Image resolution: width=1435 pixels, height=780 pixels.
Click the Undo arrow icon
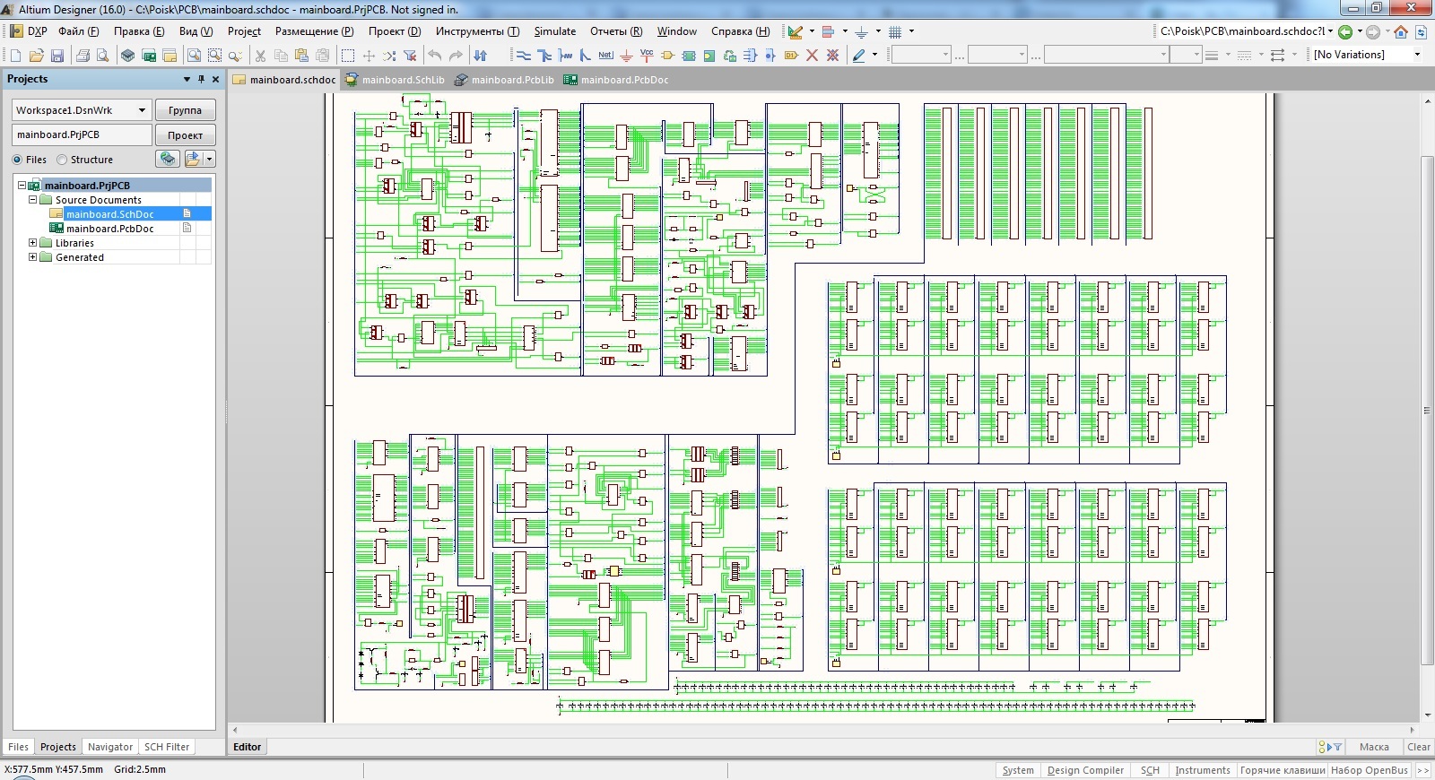435,56
